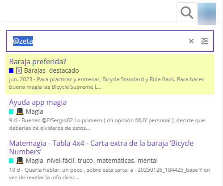
Task: Open the Matemagia Tabla 4x4 topic
Action: click(x=101, y=148)
